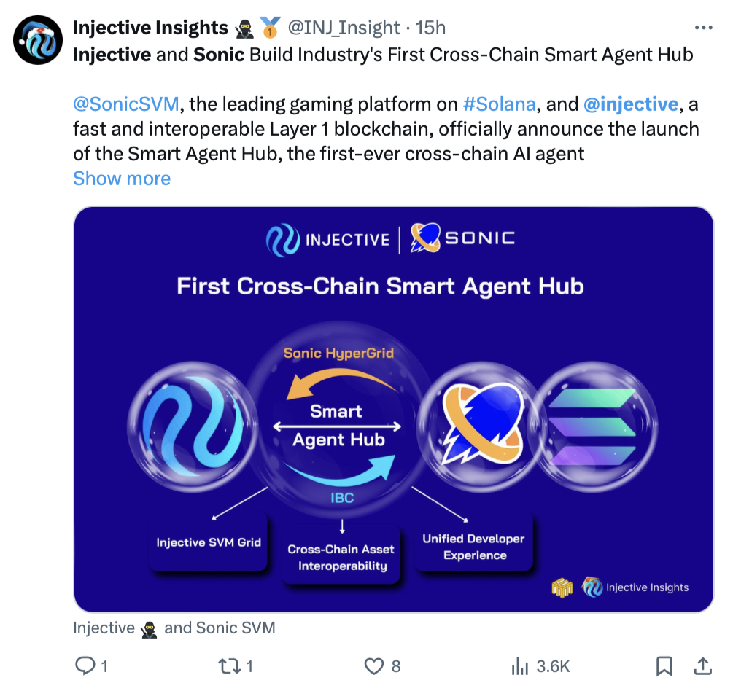Screen dimensions: 733x691
Task: Open the #Solana hashtag link
Action: 500,104
